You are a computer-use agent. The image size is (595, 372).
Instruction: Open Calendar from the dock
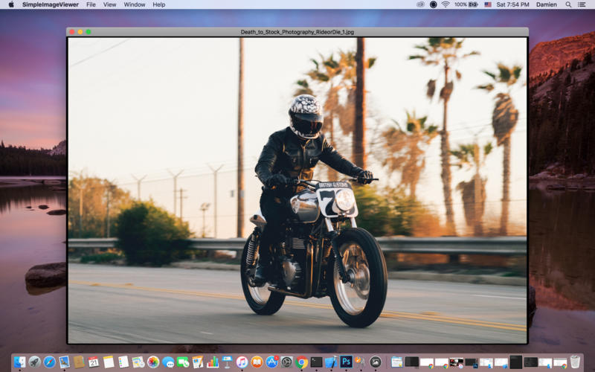tap(94, 362)
